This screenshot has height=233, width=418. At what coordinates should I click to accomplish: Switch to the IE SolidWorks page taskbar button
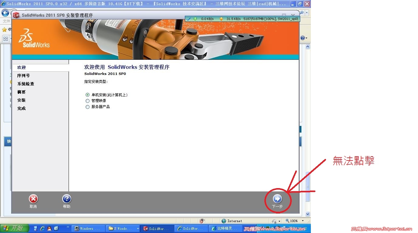pos(191,228)
